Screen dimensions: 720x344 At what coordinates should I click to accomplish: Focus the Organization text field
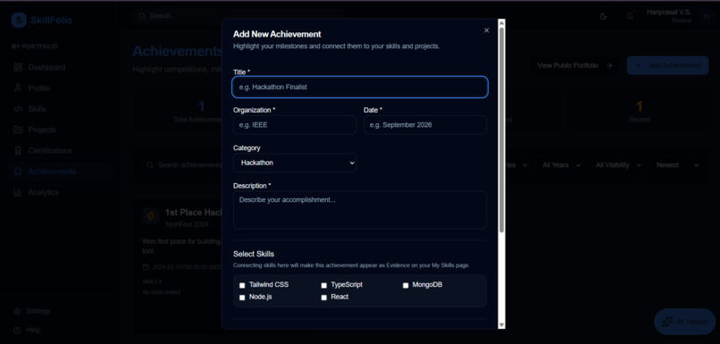point(295,125)
